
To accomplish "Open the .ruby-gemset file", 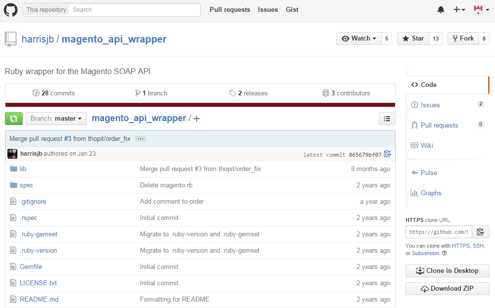I will (x=39, y=234).
